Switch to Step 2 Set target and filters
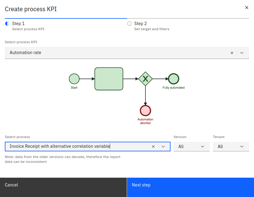Screen dimensions: 254x197 (152, 26)
